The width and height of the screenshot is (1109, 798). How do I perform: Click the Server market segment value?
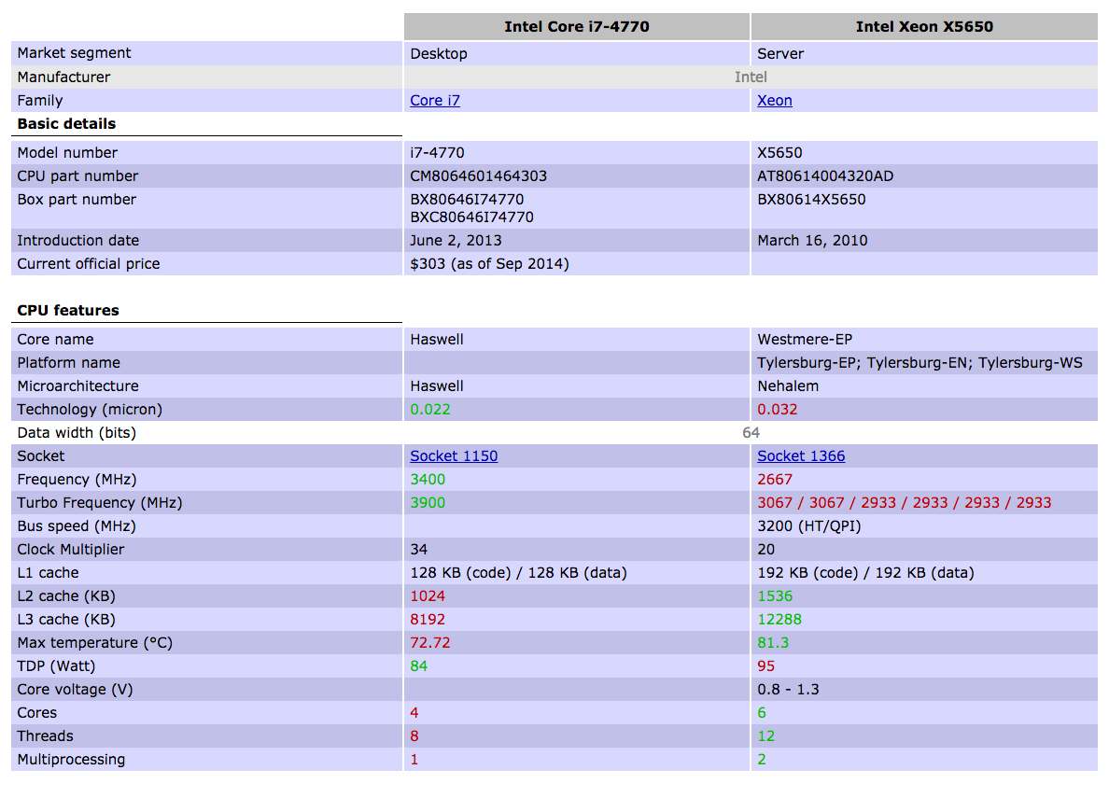[x=780, y=54]
